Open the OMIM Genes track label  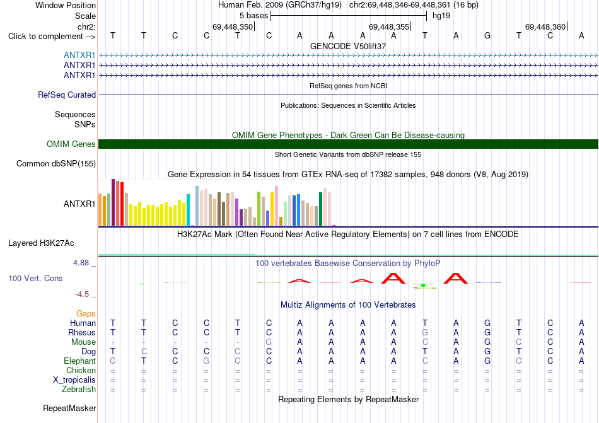click(x=71, y=144)
